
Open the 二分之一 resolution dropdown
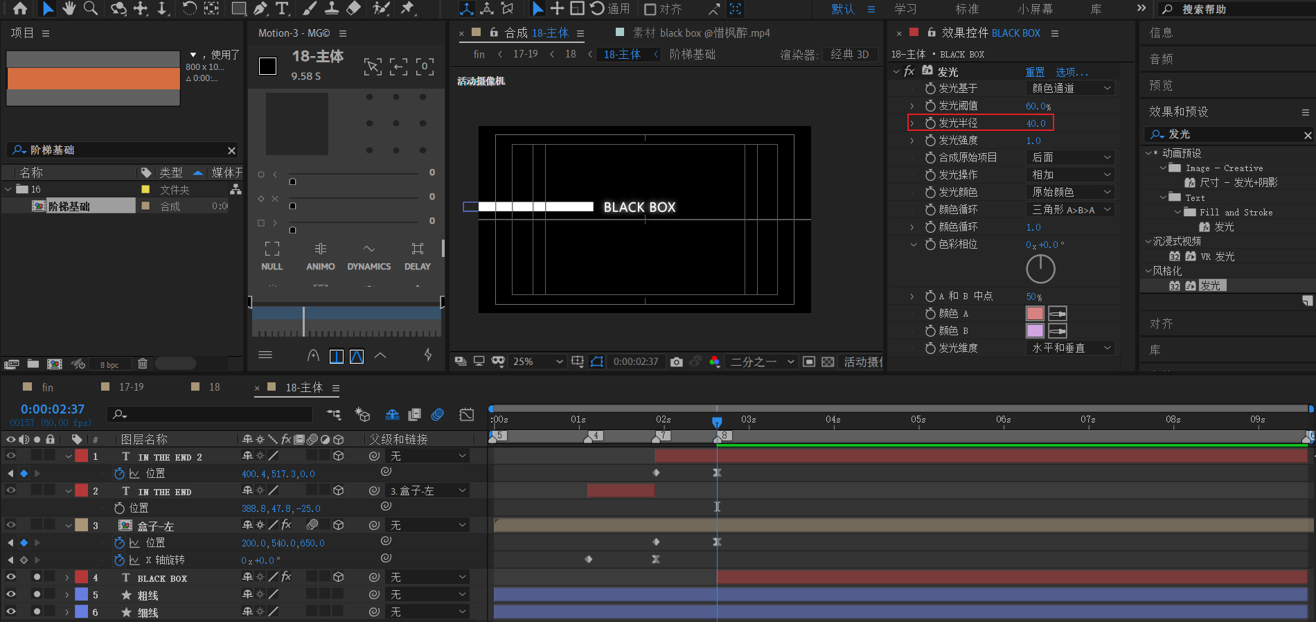pyautogui.click(x=762, y=362)
